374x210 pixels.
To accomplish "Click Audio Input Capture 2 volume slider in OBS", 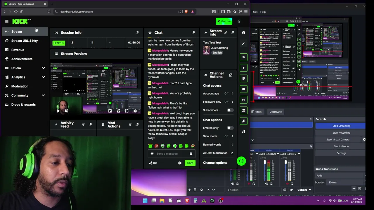I will coord(286,170).
